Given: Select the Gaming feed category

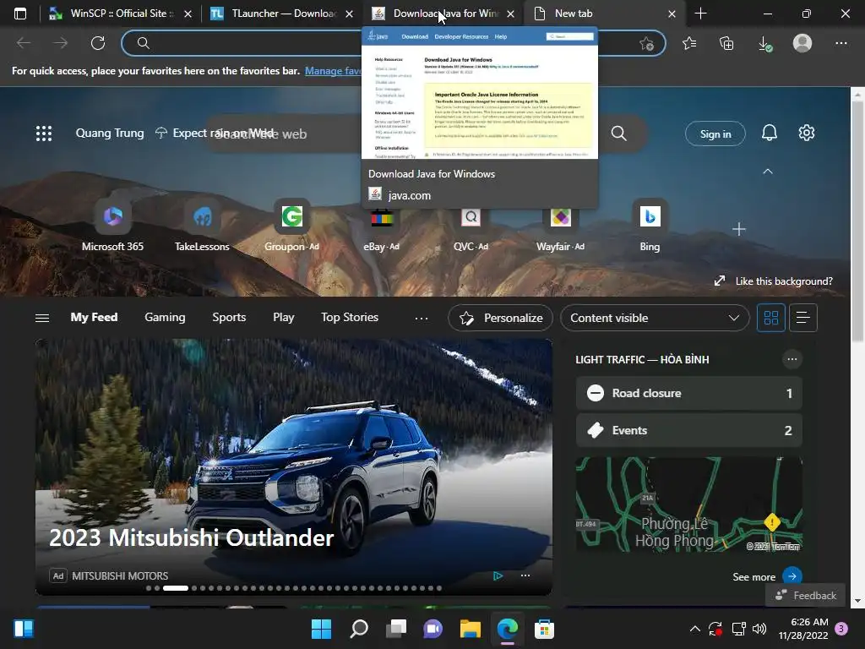Looking at the screenshot, I should [x=165, y=318].
